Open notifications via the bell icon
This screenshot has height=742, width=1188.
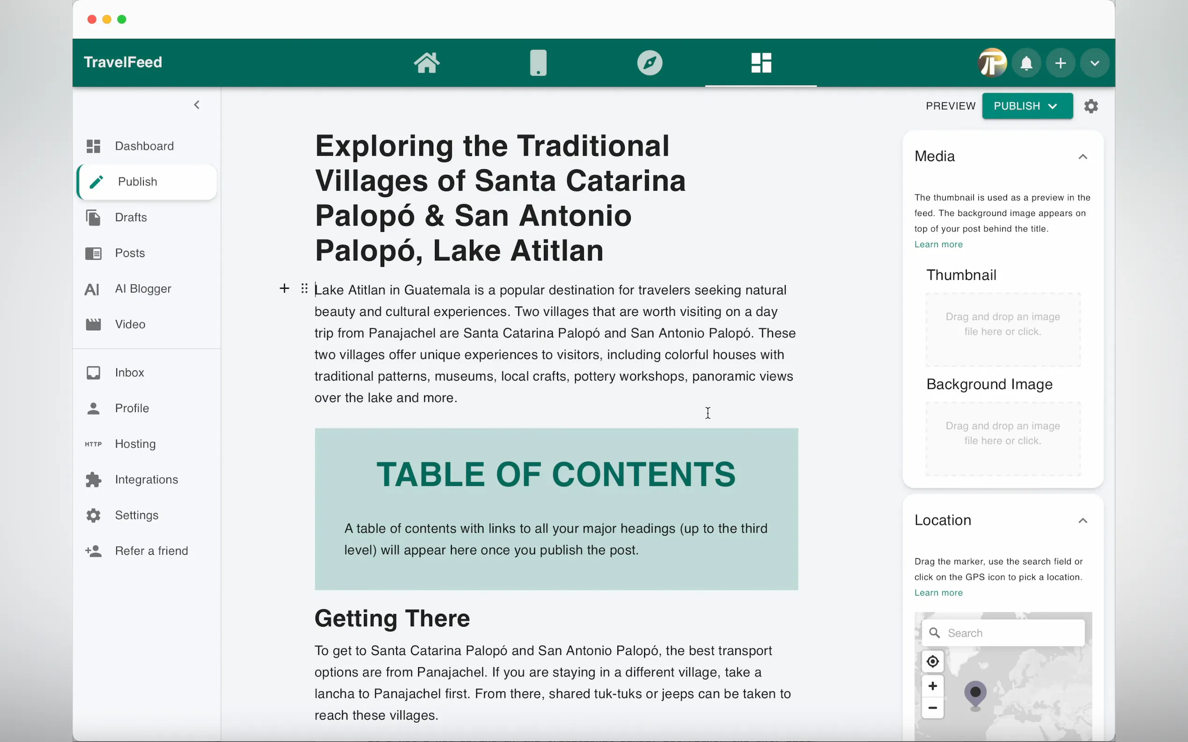(x=1026, y=62)
